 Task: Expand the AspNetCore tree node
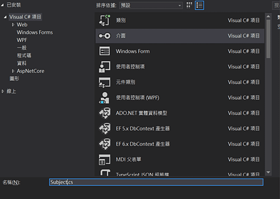[13, 71]
